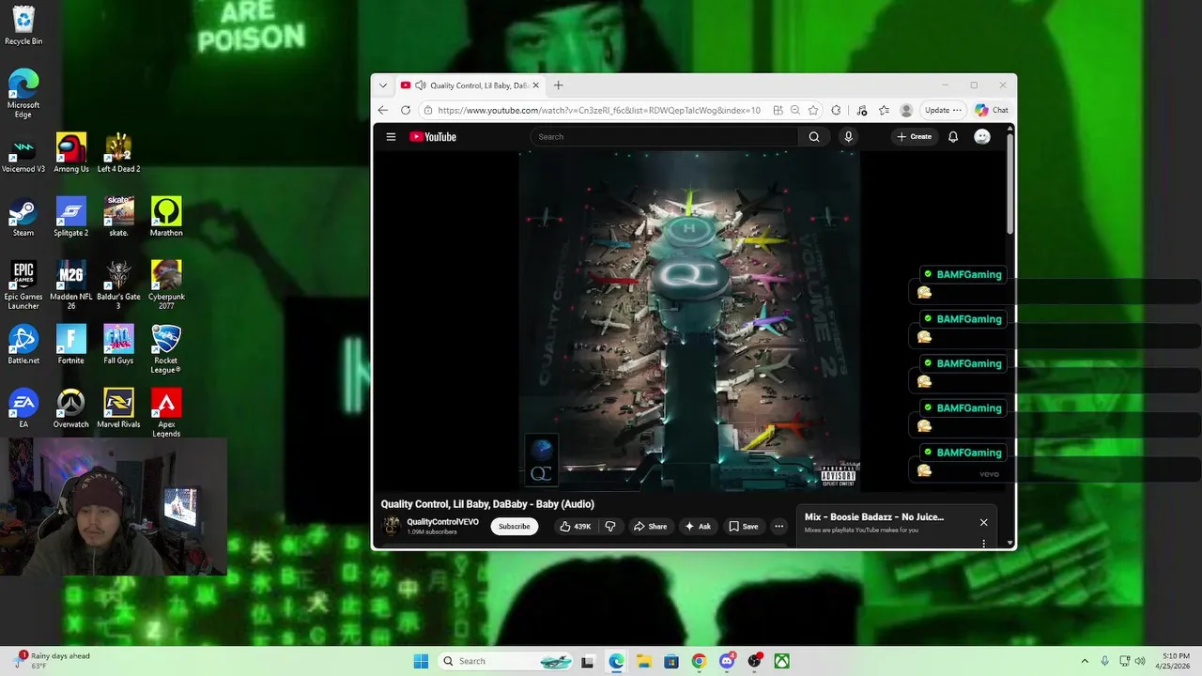1202x676 pixels.
Task: Click the Share button under the video
Action: point(650,527)
